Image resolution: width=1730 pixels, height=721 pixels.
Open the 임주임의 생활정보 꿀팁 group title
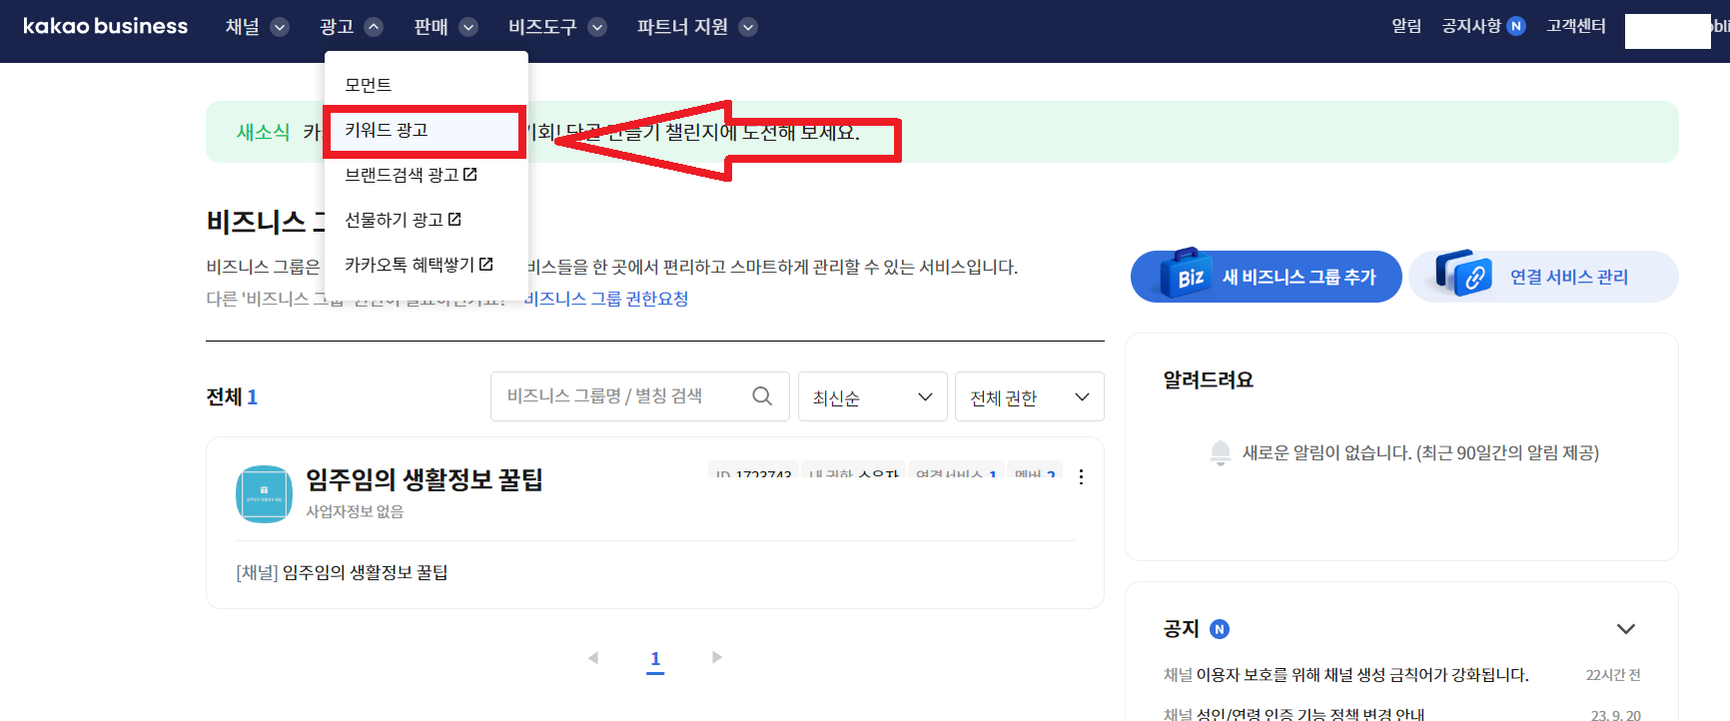[425, 480]
